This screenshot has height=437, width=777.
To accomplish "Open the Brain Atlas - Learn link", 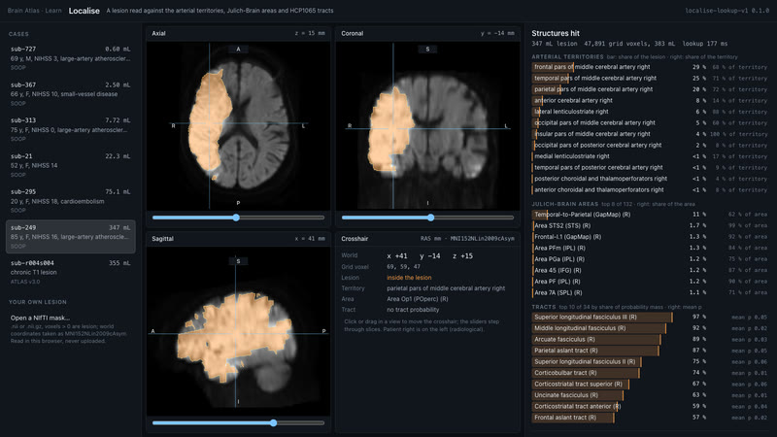I will pos(33,11).
